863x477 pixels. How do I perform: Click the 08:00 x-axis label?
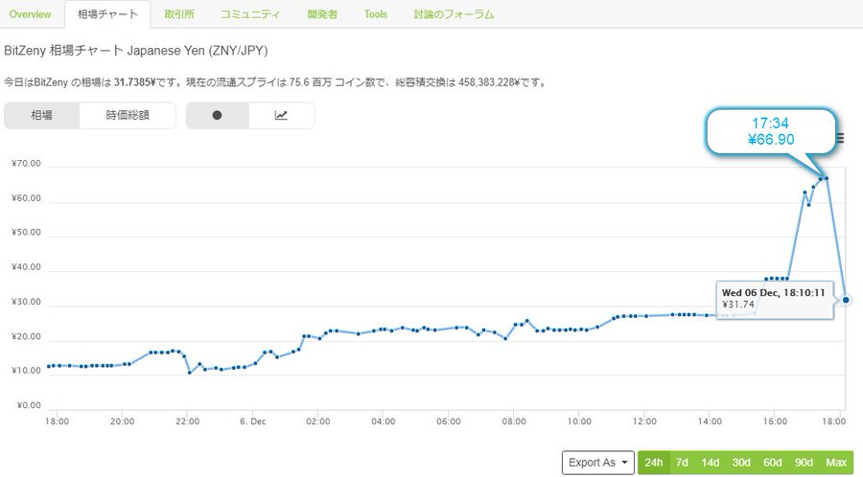point(514,421)
